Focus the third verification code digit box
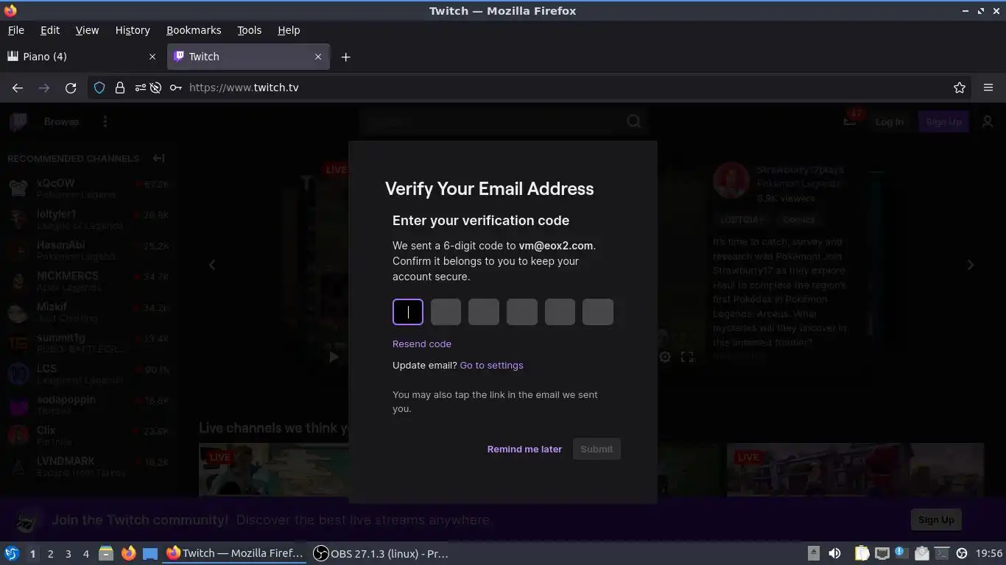 [x=484, y=312]
